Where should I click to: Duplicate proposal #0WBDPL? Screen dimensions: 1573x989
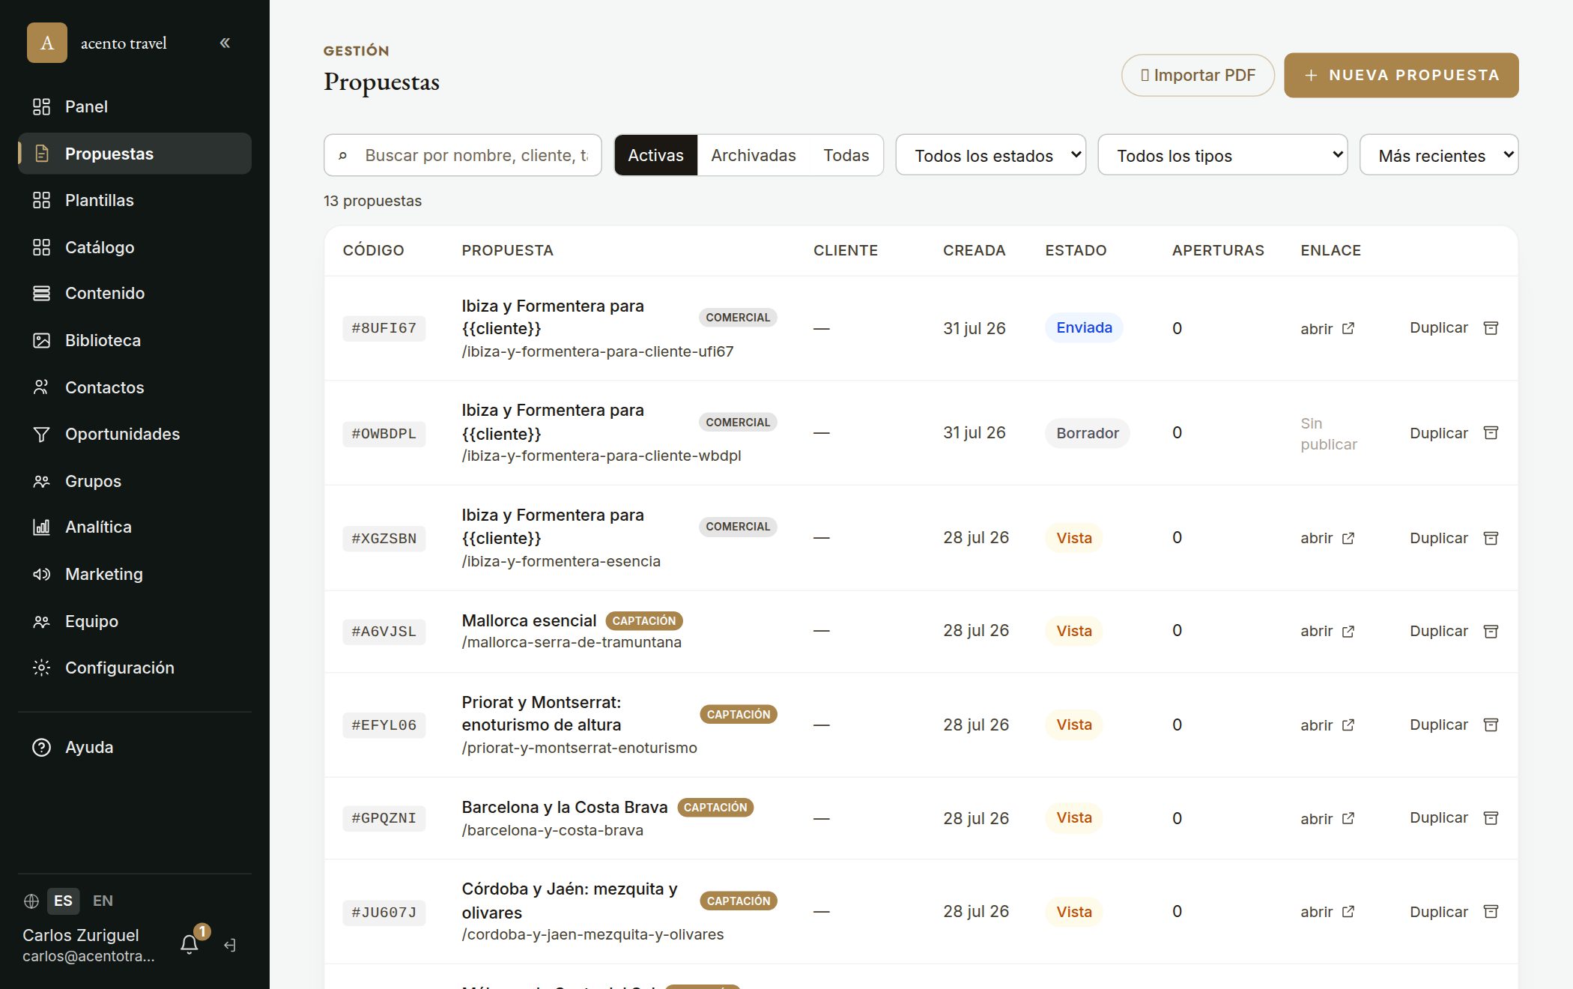point(1438,433)
